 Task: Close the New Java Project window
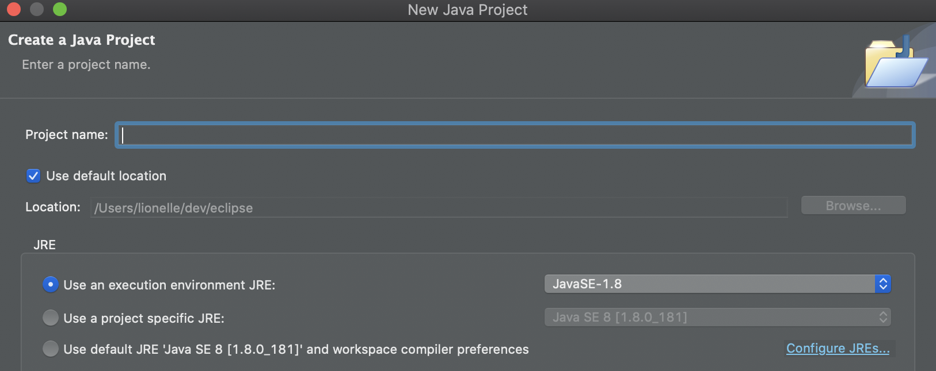click(14, 9)
